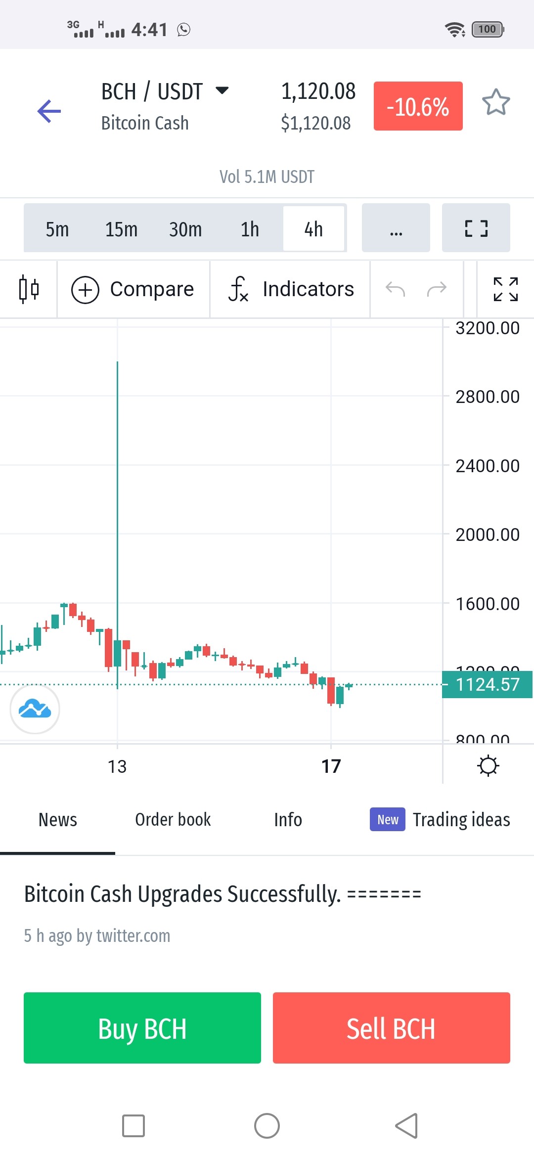534x1157 pixels.
Task: Click the redo arrow icon
Action: pyautogui.click(x=437, y=289)
